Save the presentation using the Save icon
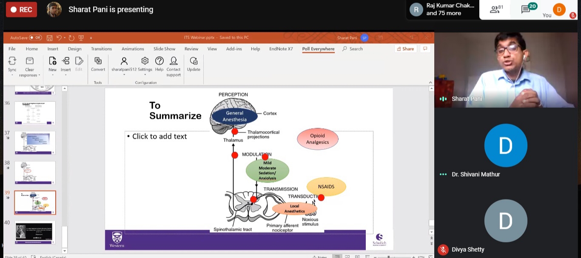The image size is (581, 258). click(x=50, y=38)
